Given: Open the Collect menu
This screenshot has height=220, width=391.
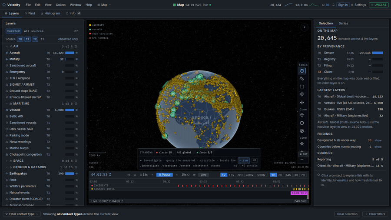Looking at the screenshot, I should pos(60,5).
